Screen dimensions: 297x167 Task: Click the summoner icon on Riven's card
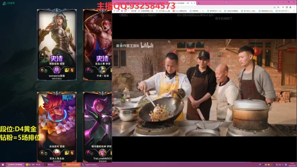click(57, 70)
